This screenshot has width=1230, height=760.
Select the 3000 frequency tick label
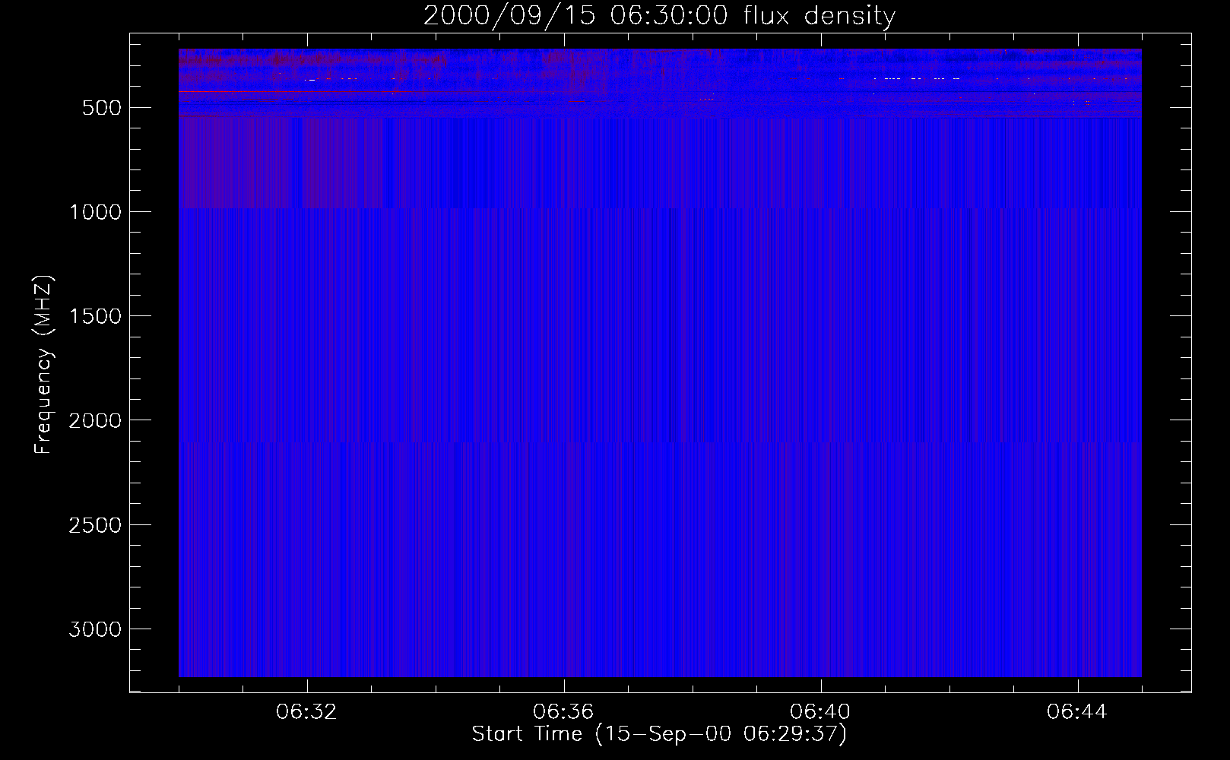95,629
